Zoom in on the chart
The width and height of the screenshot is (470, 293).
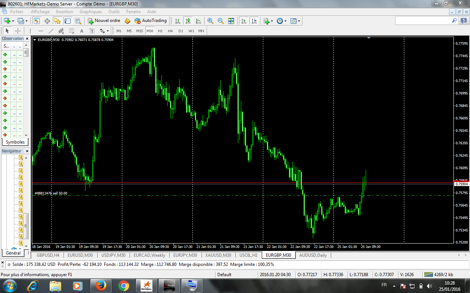pyautogui.click(x=210, y=21)
